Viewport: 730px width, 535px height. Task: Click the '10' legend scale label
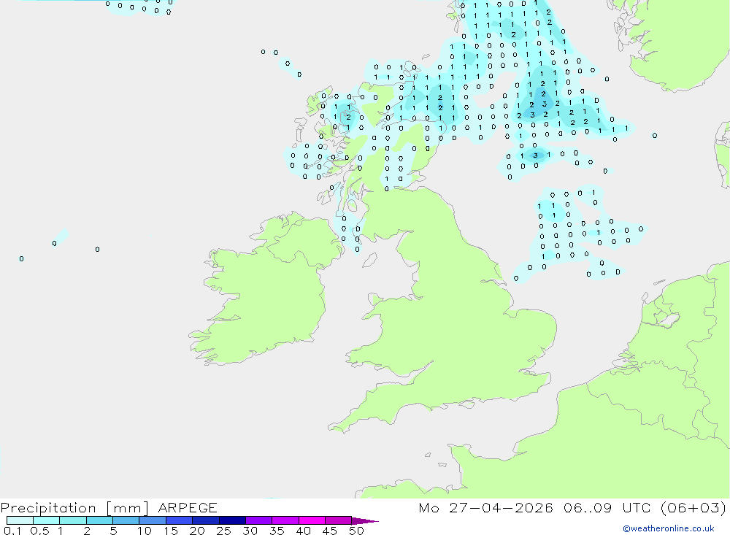point(144,531)
